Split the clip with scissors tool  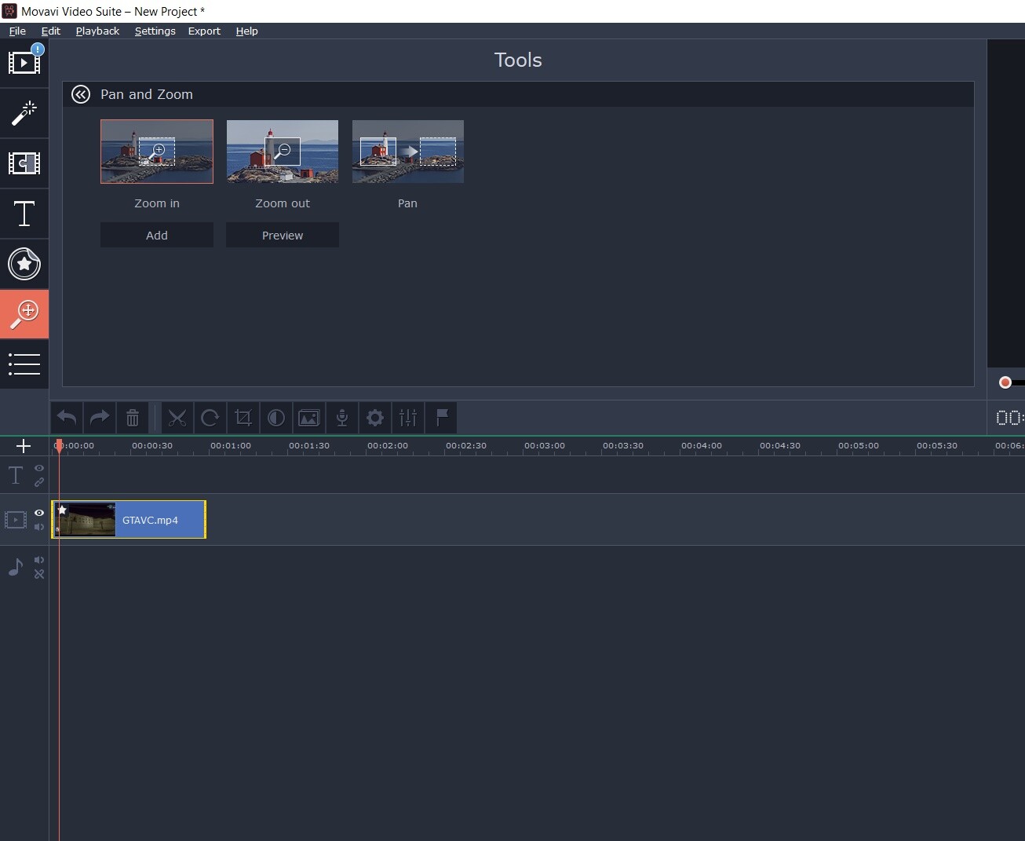click(x=177, y=418)
